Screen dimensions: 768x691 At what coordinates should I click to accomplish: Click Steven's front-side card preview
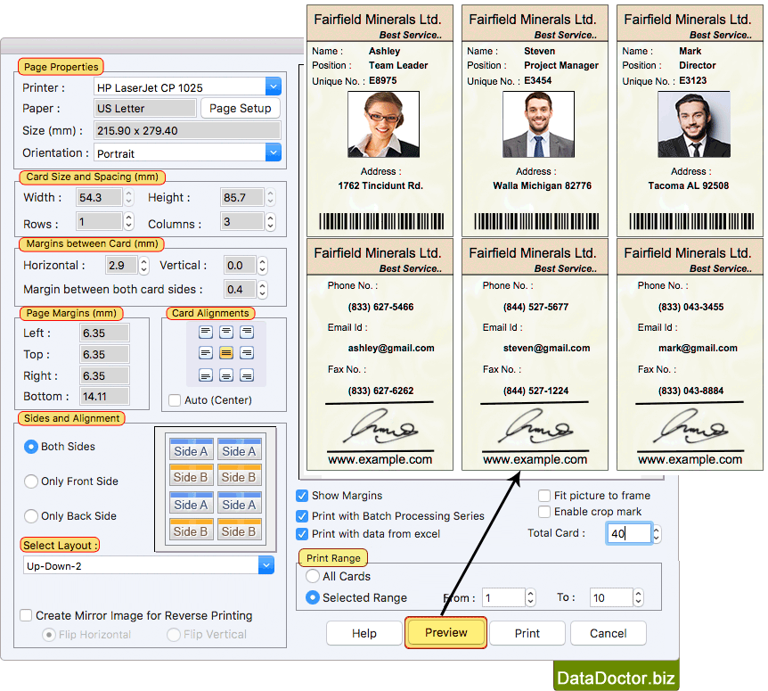[x=535, y=121]
